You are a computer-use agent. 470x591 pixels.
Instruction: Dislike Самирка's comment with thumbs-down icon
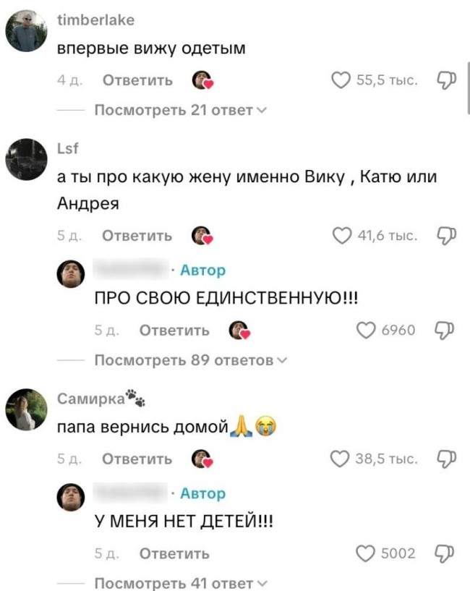click(447, 459)
